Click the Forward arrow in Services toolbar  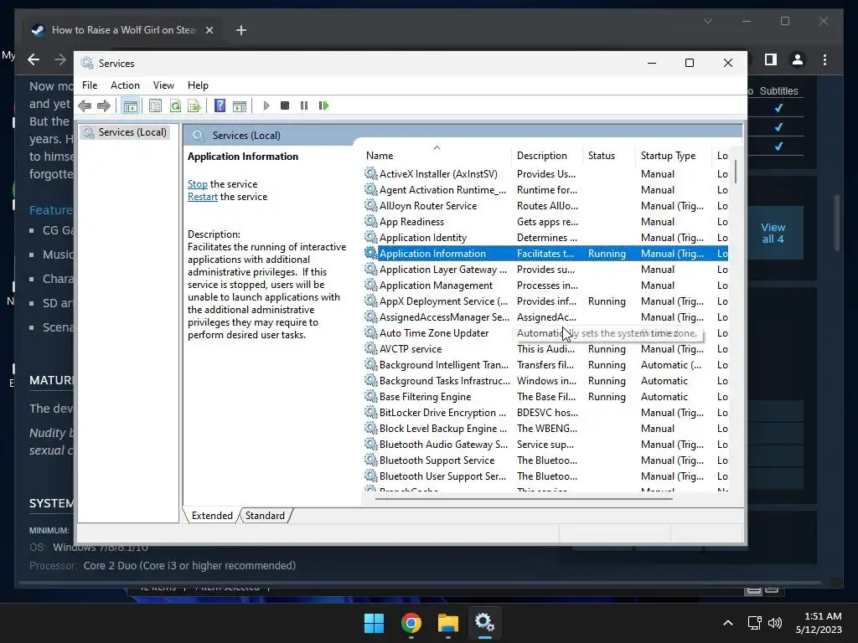click(103, 105)
